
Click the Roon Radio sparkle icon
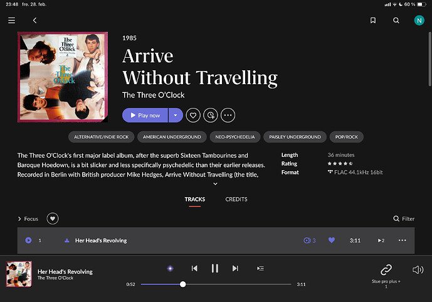click(171, 268)
